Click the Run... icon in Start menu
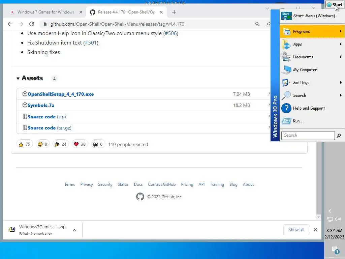 [x=286, y=121]
